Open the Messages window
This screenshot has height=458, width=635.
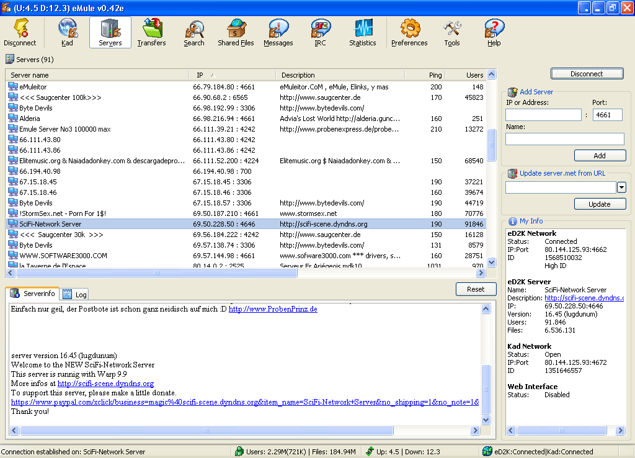pyautogui.click(x=278, y=32)
